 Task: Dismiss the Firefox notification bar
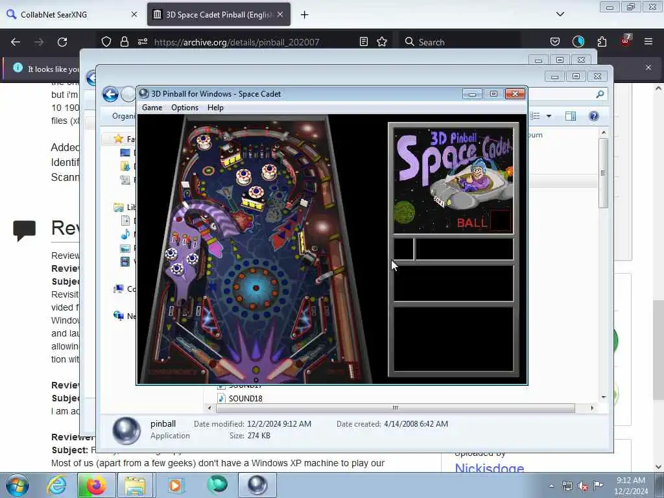(x=648, y=67)
